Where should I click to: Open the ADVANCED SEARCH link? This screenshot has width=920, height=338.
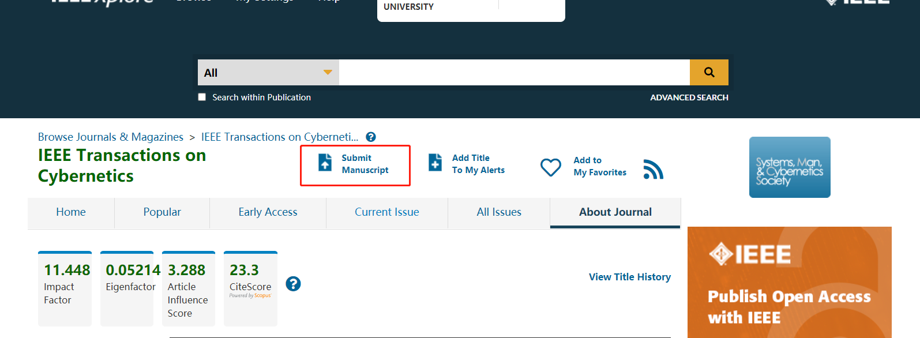click(689, 97)
